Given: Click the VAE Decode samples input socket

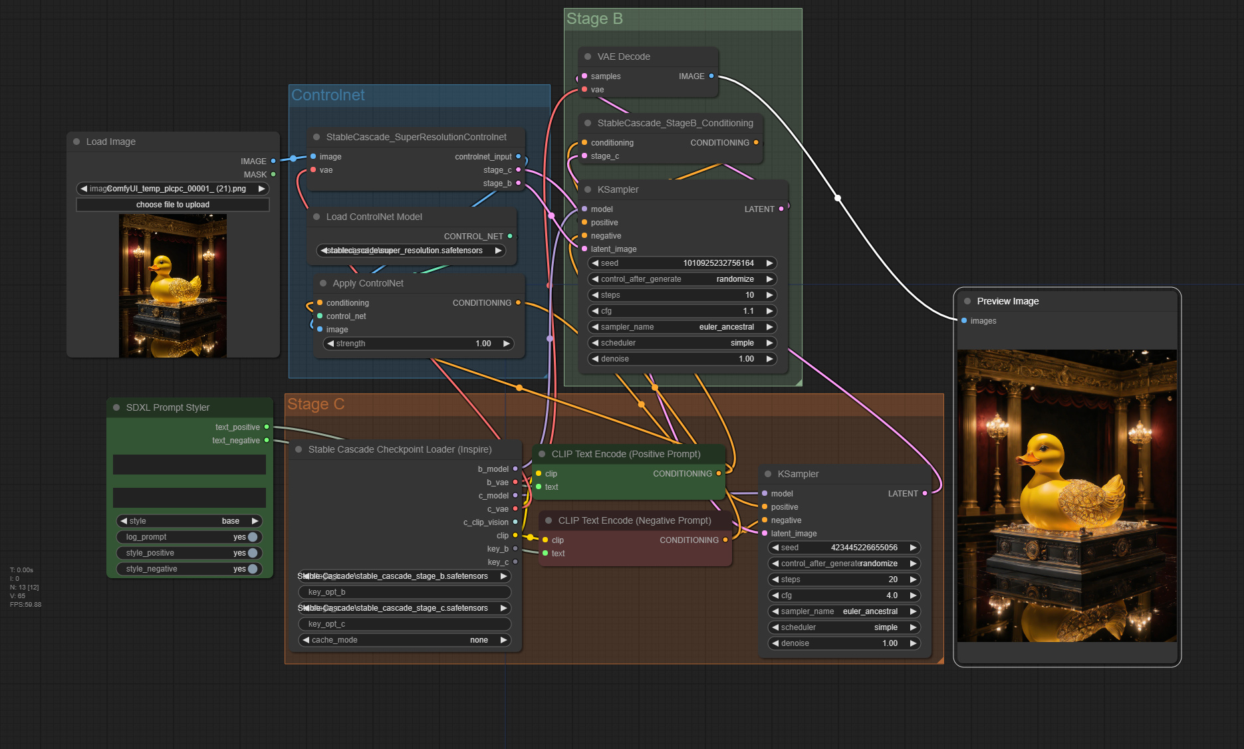Looking at the screenshot, I should tap(584, 76).
